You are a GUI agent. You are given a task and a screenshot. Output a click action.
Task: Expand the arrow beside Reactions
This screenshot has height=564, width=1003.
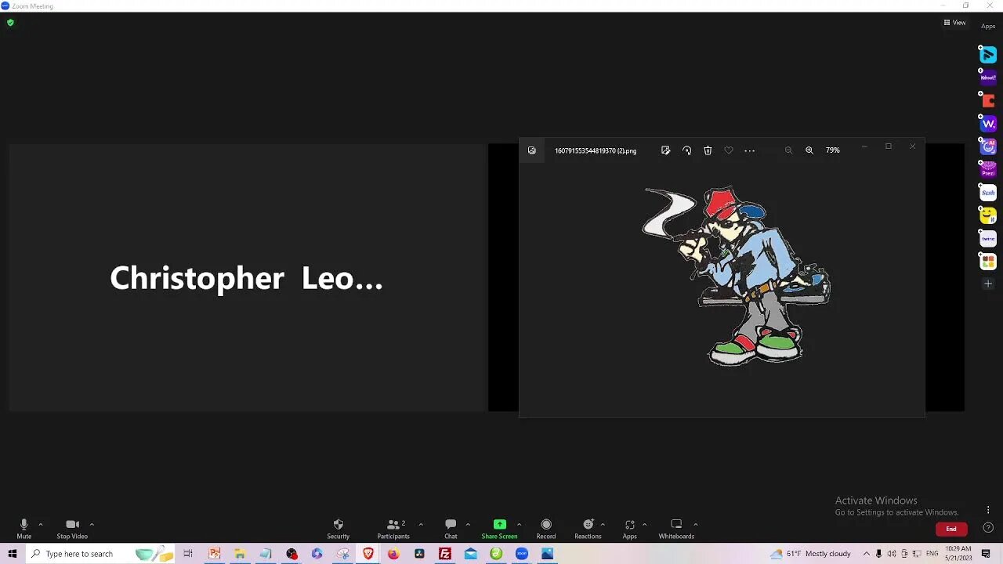[603, 525]
